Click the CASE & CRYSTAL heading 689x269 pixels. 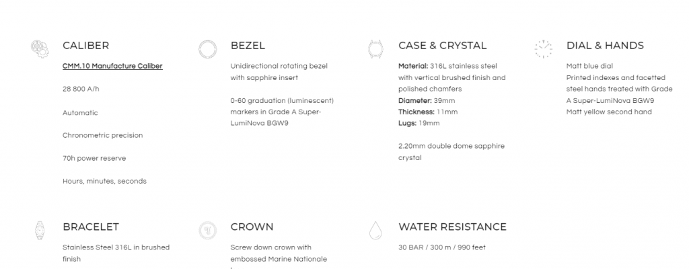(x=442, y=46)
